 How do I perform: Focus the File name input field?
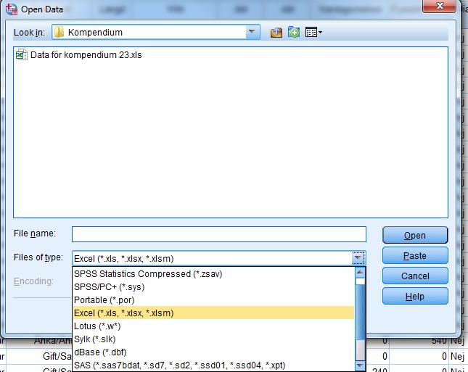[x=219, y=234]
